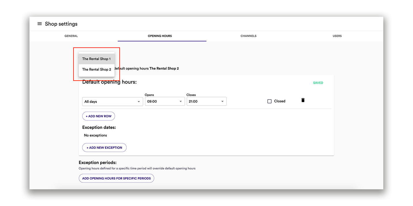Click the green Saved status label
Screen dimensions: 413x206
pos(318,83)
